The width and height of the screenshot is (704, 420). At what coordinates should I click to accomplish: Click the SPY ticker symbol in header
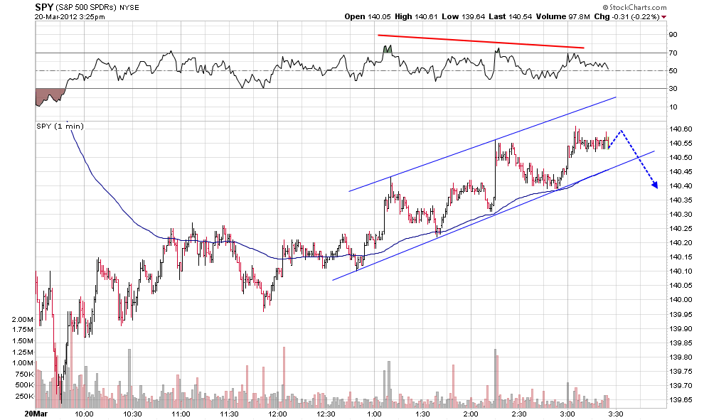(44, 7)
